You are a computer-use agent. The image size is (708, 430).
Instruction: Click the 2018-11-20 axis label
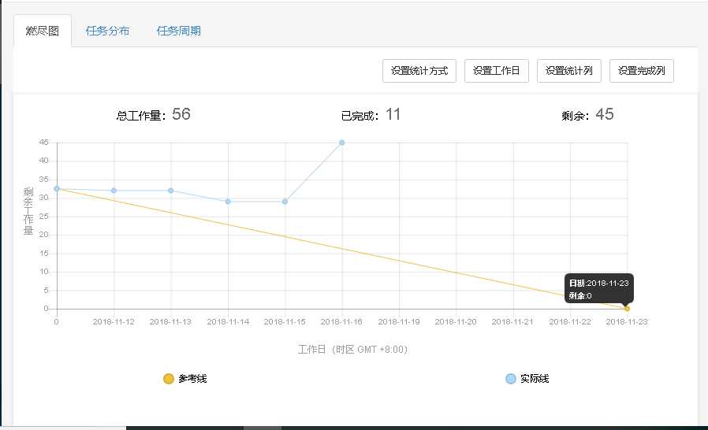(x=456, y=321)
